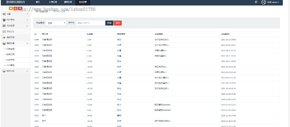Switch to the 平台收入记录 tab

pyautogui.click(x=59, y=12)
